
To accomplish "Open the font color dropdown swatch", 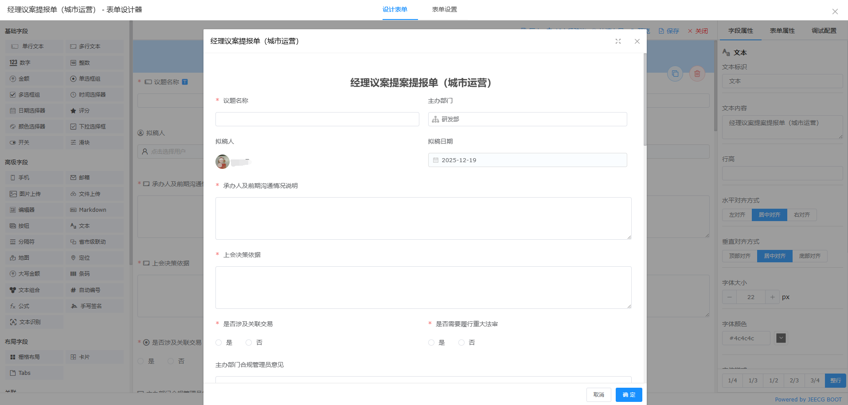I will coord(781,338).
